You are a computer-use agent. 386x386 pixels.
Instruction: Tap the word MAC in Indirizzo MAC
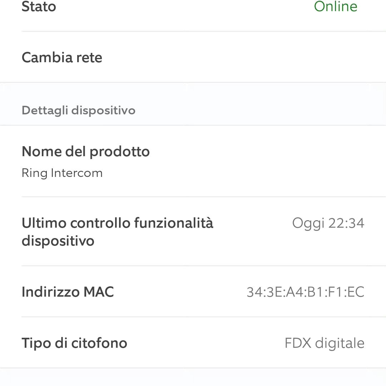point(99,292)
